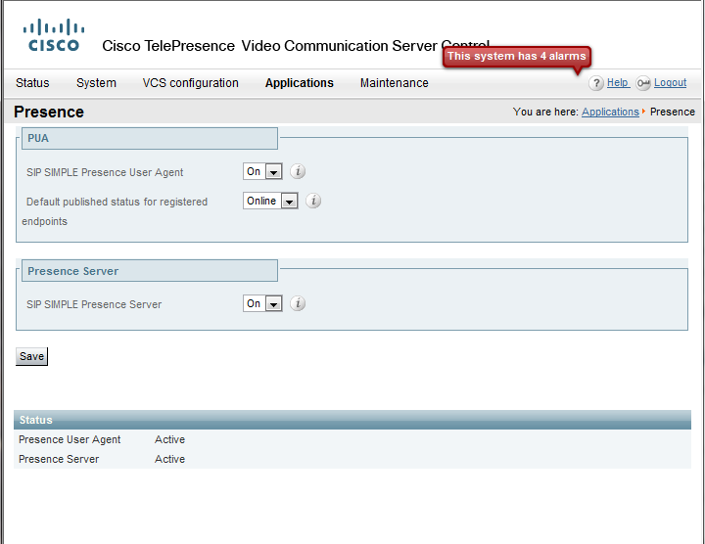Open the Status menu
705x544 pixels.
click(32, 83)
